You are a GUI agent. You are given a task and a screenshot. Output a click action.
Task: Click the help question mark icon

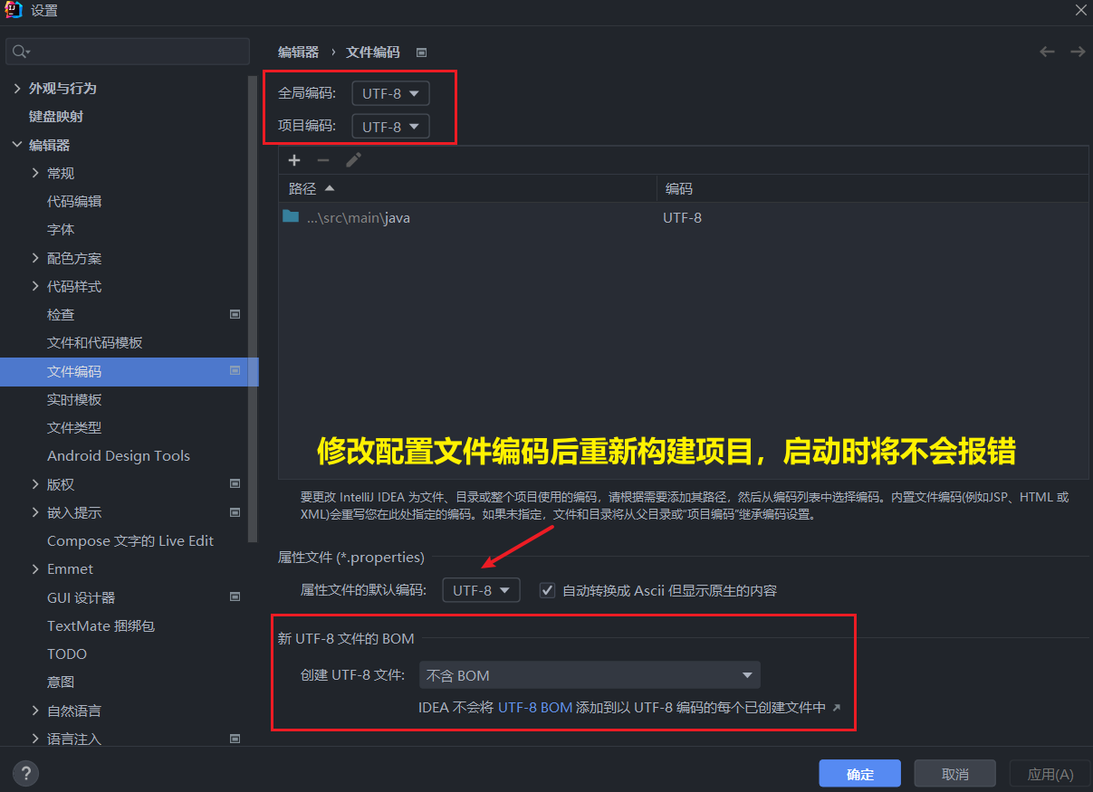tap(25, 774)
